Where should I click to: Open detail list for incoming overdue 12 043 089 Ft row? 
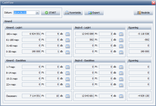(121, 34)
